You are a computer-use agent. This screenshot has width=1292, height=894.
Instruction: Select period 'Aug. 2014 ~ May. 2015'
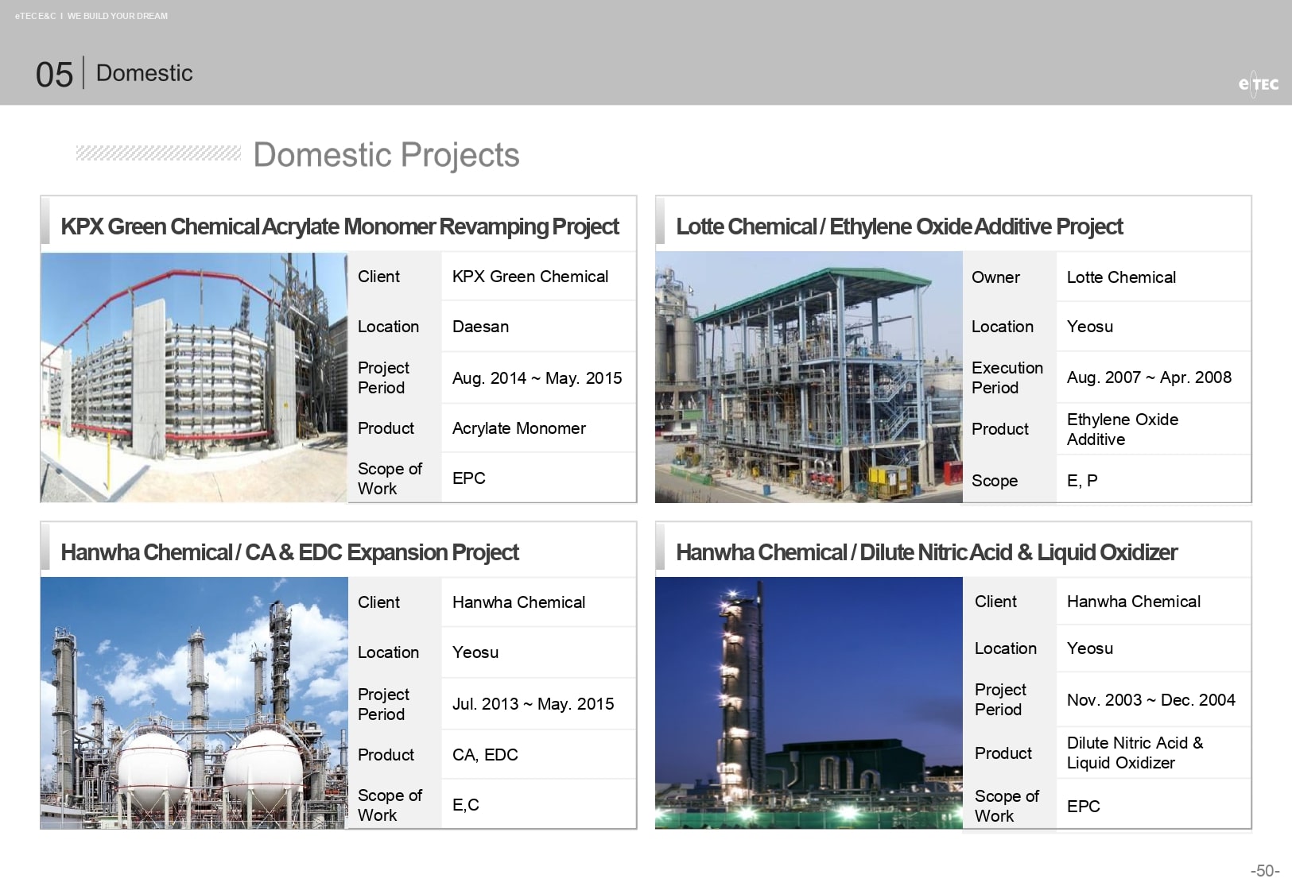(537, 378)
